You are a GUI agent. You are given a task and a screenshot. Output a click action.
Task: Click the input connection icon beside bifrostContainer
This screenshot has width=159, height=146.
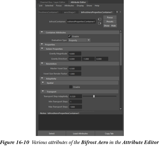[100, 19]
